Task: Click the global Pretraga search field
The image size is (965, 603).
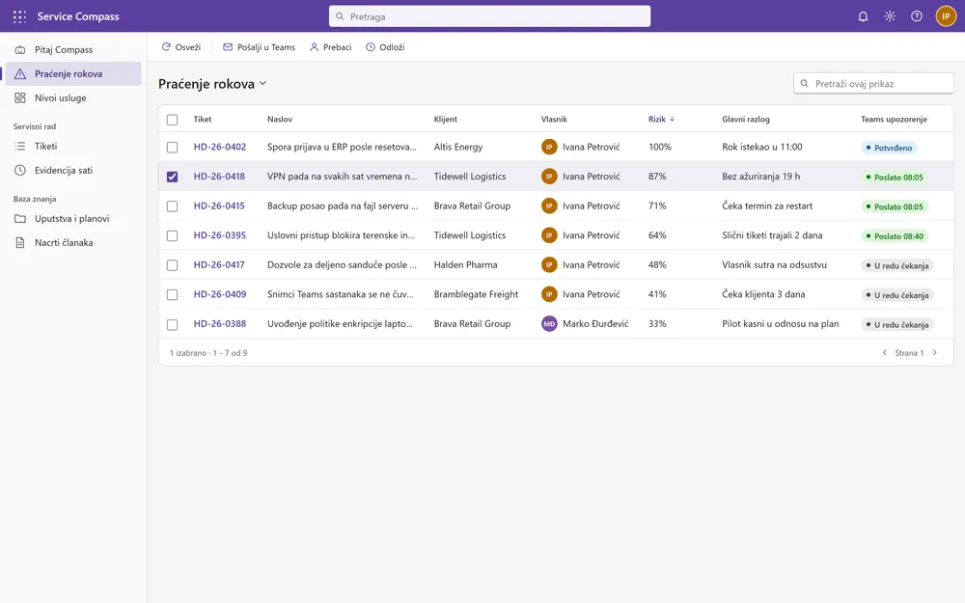Action: pos(489,16)
